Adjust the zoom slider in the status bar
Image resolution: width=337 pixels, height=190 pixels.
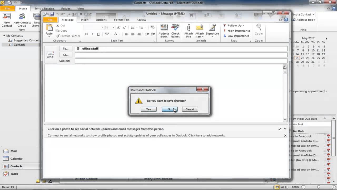(x=319, y=187)
